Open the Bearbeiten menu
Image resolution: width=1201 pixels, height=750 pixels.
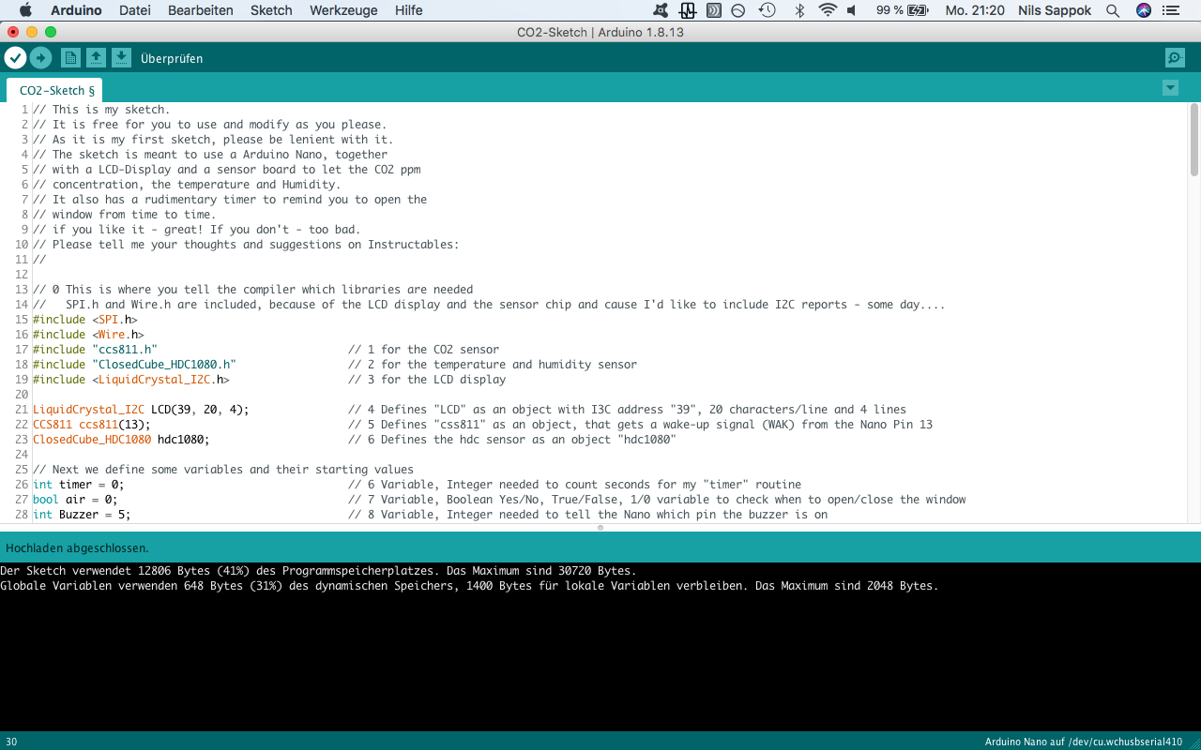201,10
